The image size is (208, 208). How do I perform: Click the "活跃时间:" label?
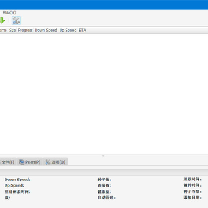[x=192, y=179]
